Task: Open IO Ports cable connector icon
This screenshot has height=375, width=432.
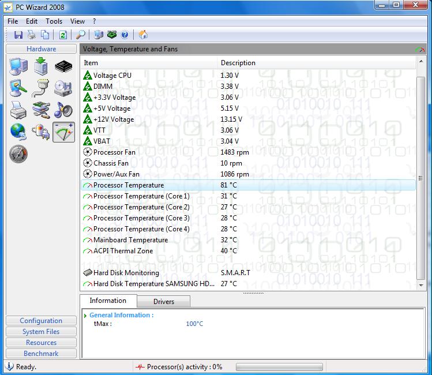Action: click(x=41, y=88)
